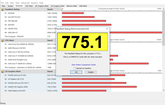This screenshot has width=165, height=105.
Task: Enable the Upload my baseline checkbox
Action: tap(75, 68)
